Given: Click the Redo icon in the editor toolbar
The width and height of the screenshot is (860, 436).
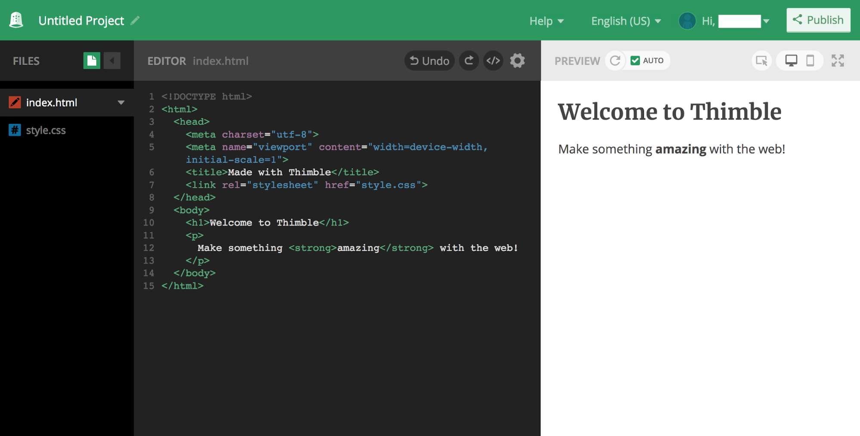Looking at the screenshot, I should click(469, 60).
